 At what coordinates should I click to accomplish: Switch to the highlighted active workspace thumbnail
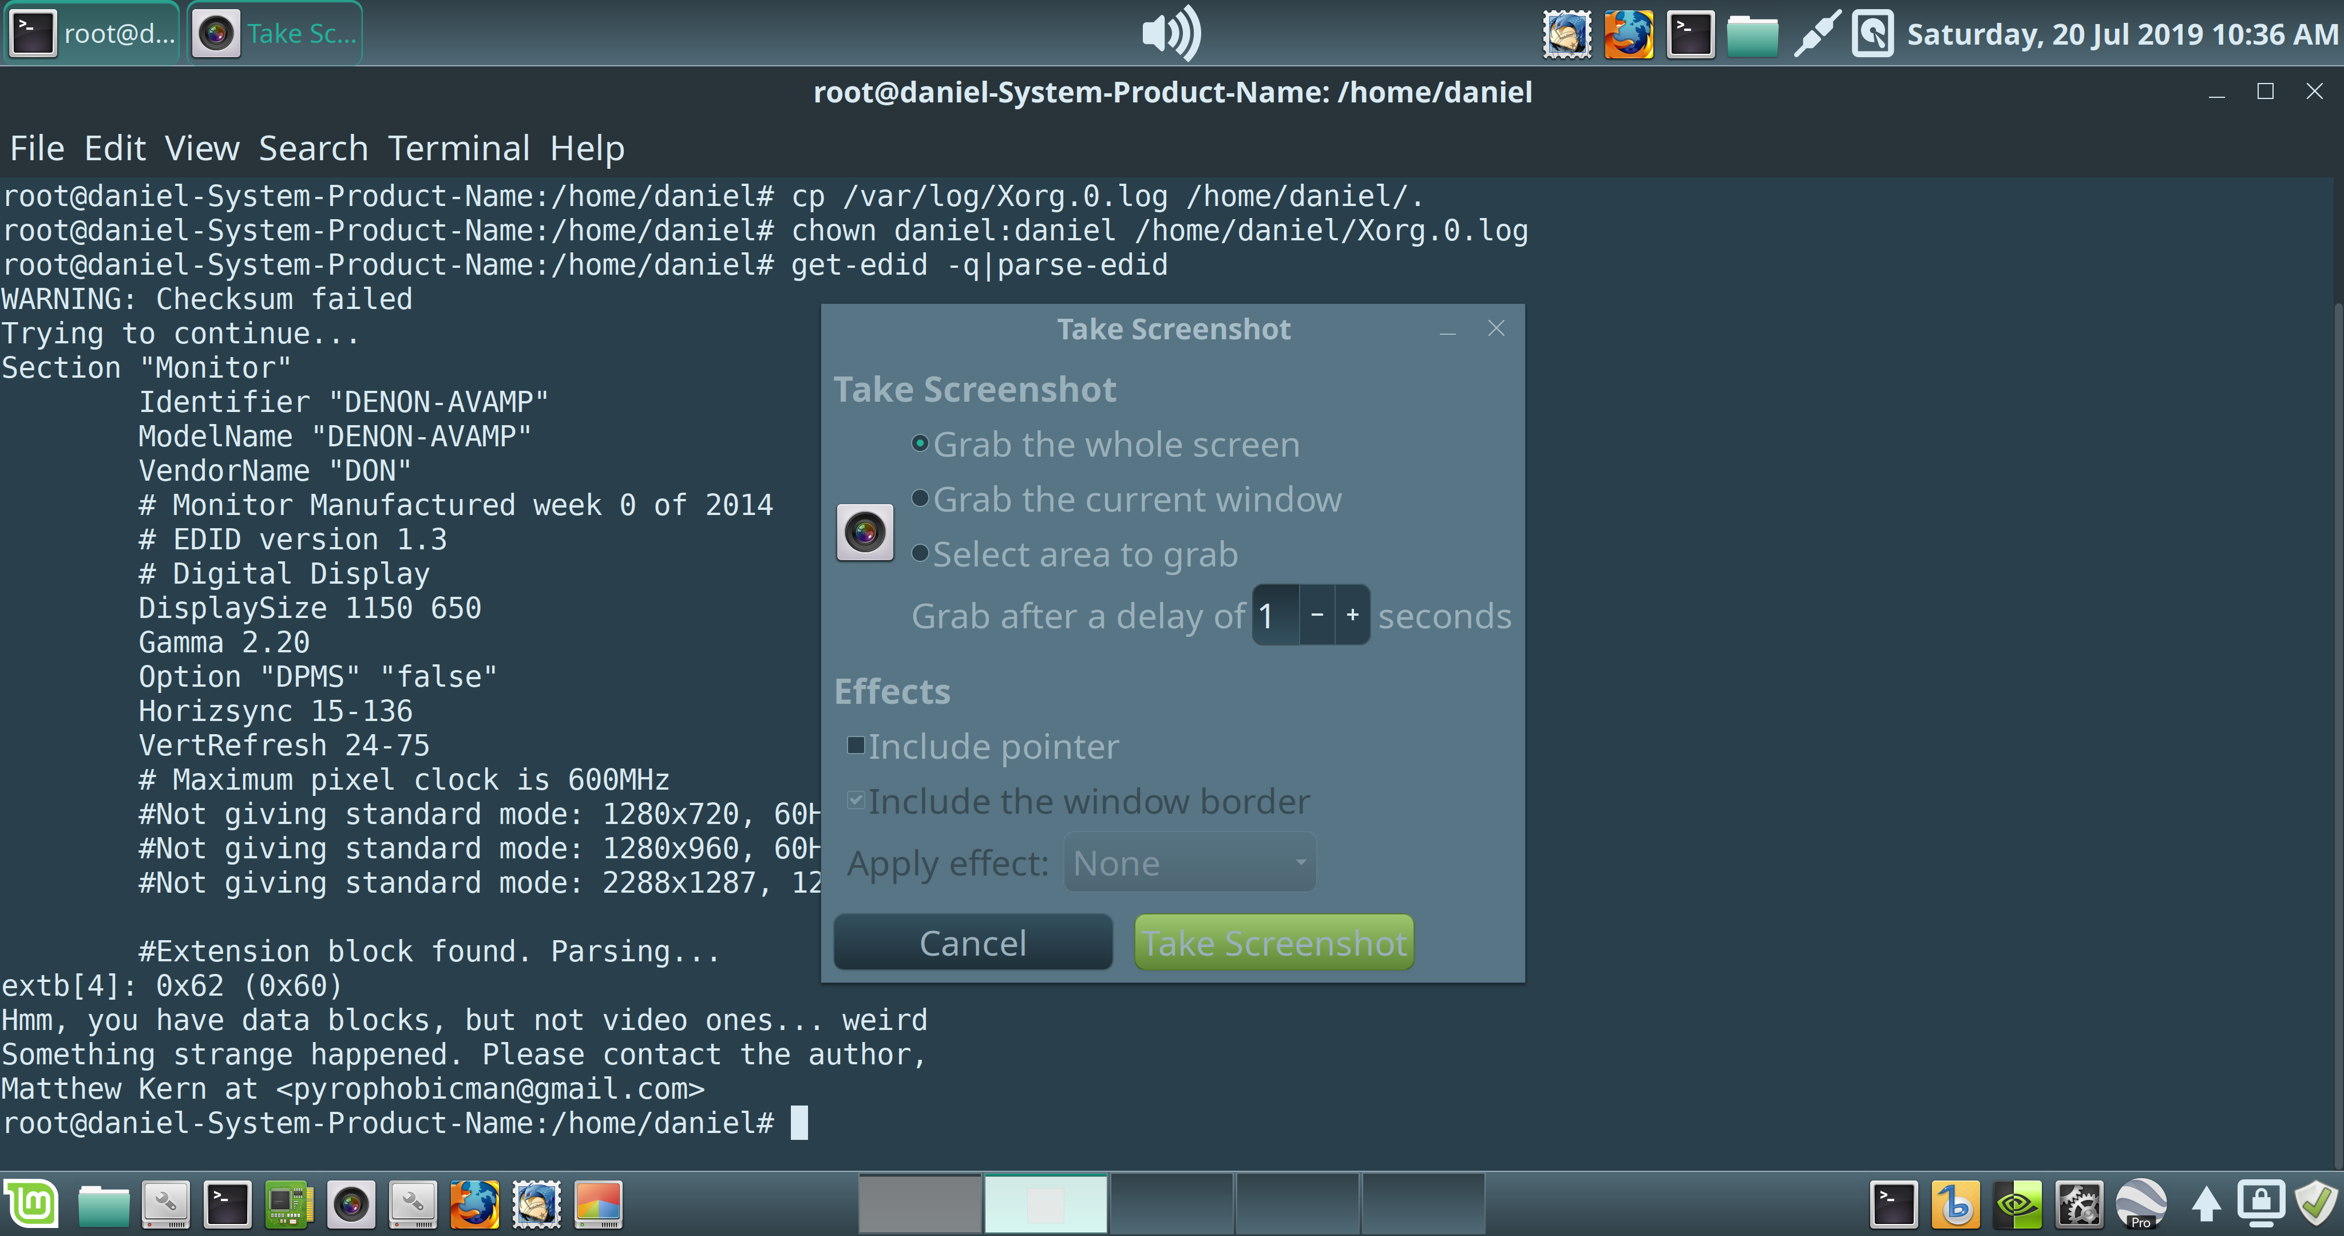click(1046, 1204)
